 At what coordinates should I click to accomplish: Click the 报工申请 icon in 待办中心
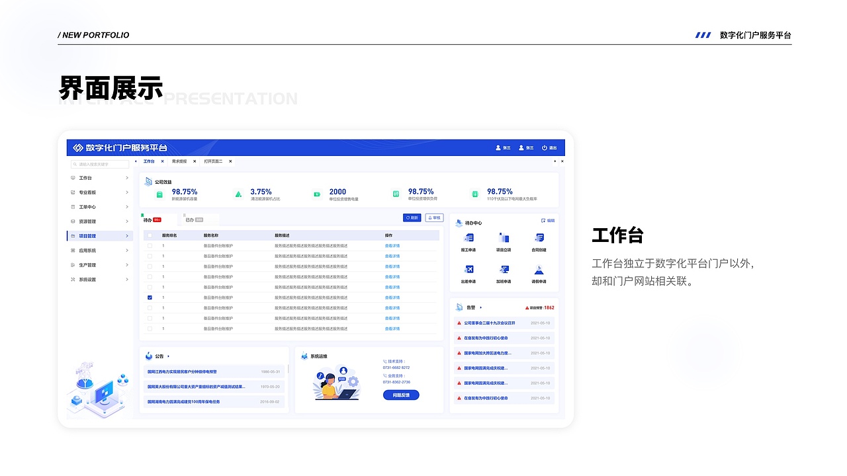point(469,238)
